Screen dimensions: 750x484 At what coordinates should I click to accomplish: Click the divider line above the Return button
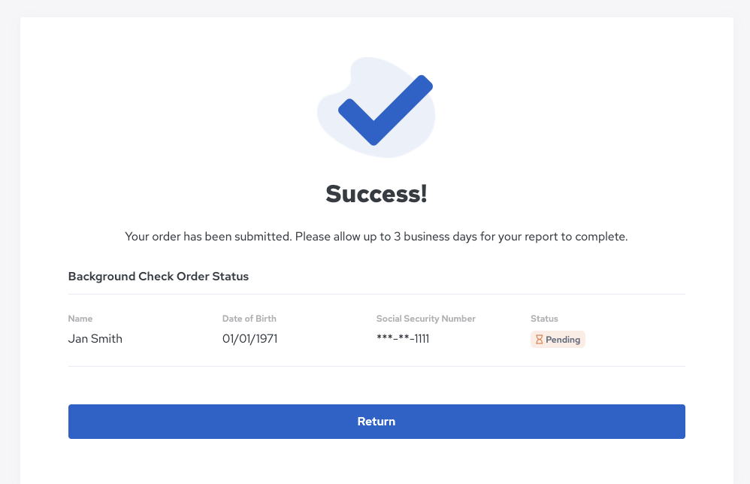click(x=376, y=366)
